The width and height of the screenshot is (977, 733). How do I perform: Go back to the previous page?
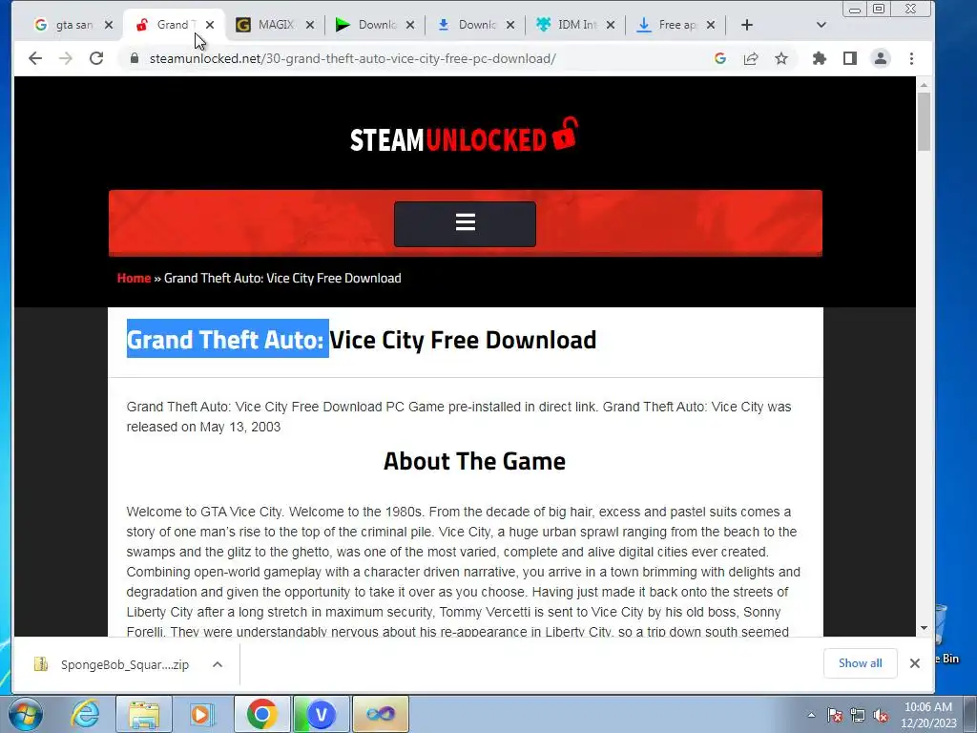click(35, 58)
